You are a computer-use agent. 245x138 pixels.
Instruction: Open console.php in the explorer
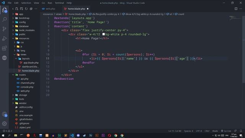pyautogui.click(x=27, y=87)
